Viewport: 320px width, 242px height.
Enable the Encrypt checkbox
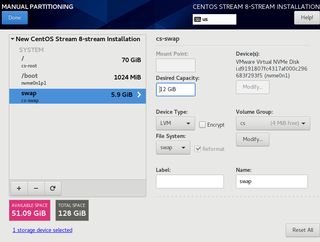202,125
